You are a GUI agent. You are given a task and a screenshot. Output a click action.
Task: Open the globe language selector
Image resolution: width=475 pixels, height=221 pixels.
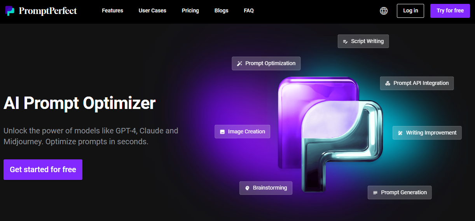(x=384, y=11)
